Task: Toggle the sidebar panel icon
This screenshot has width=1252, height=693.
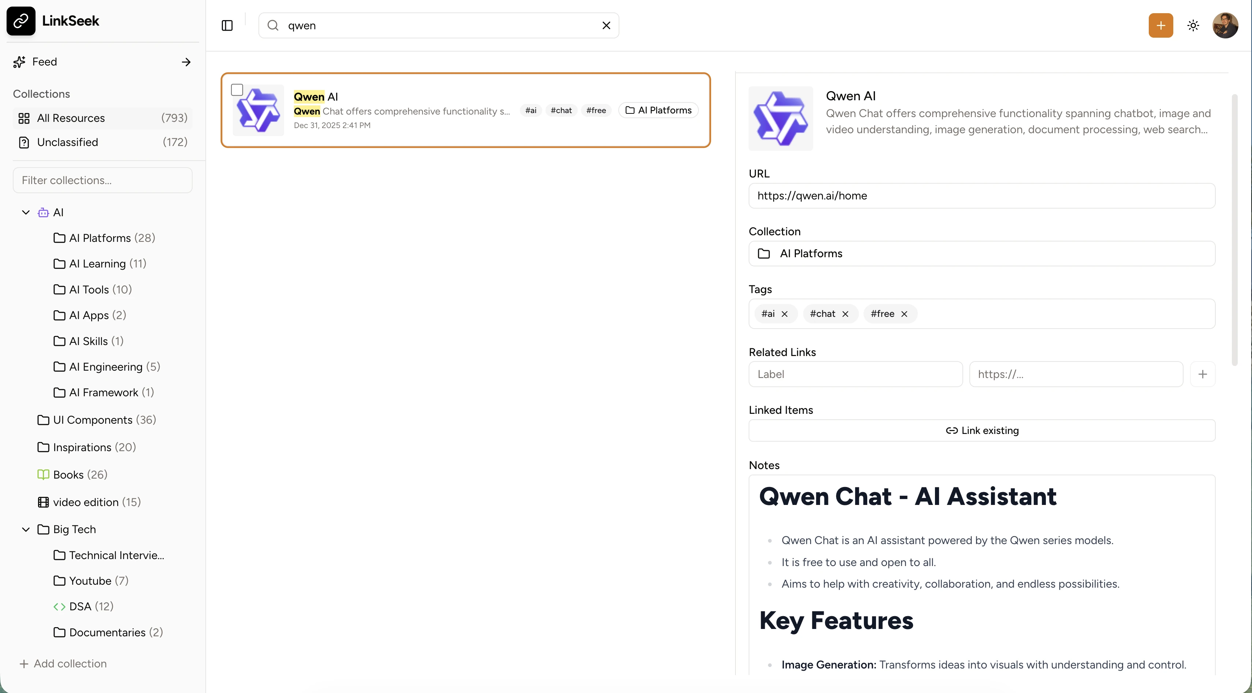Action: click(x=227, y=25)
